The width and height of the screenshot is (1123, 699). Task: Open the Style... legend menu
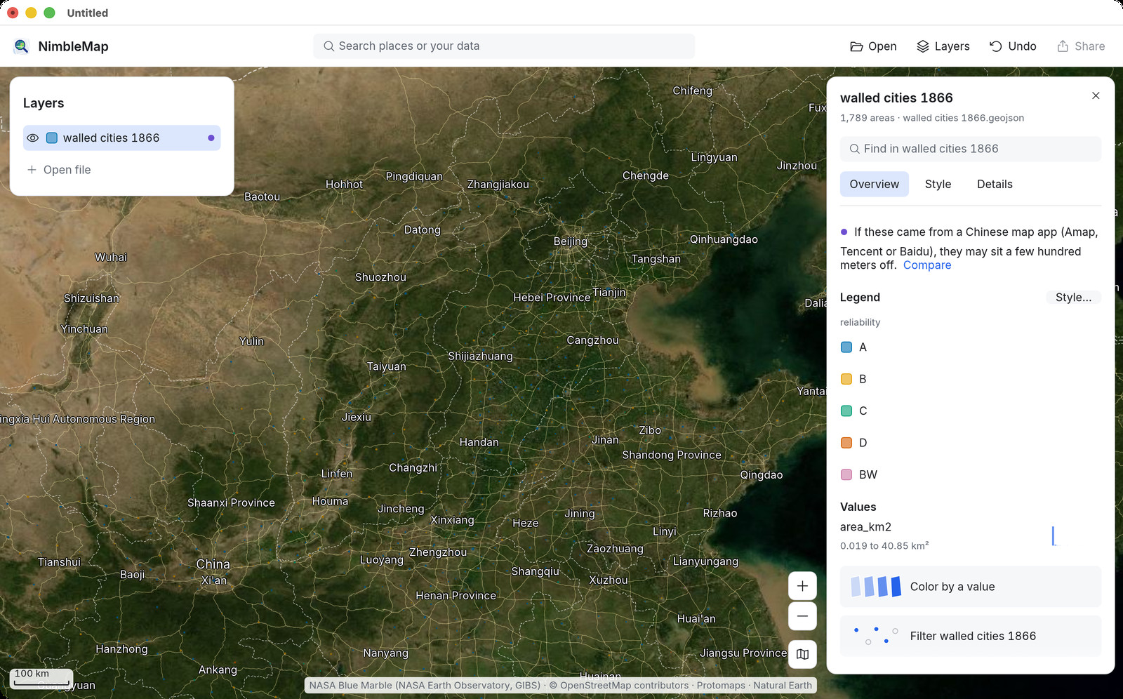(1073, 298)
